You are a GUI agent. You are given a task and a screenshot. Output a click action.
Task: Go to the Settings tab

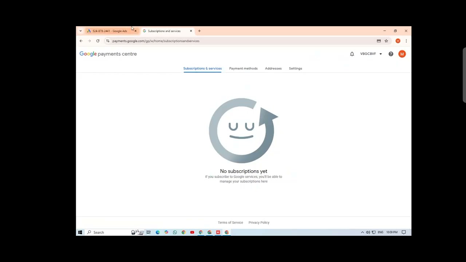tap(295, 68)
